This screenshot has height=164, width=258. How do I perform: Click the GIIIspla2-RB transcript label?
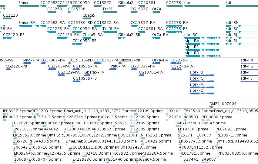coord(129,34)
